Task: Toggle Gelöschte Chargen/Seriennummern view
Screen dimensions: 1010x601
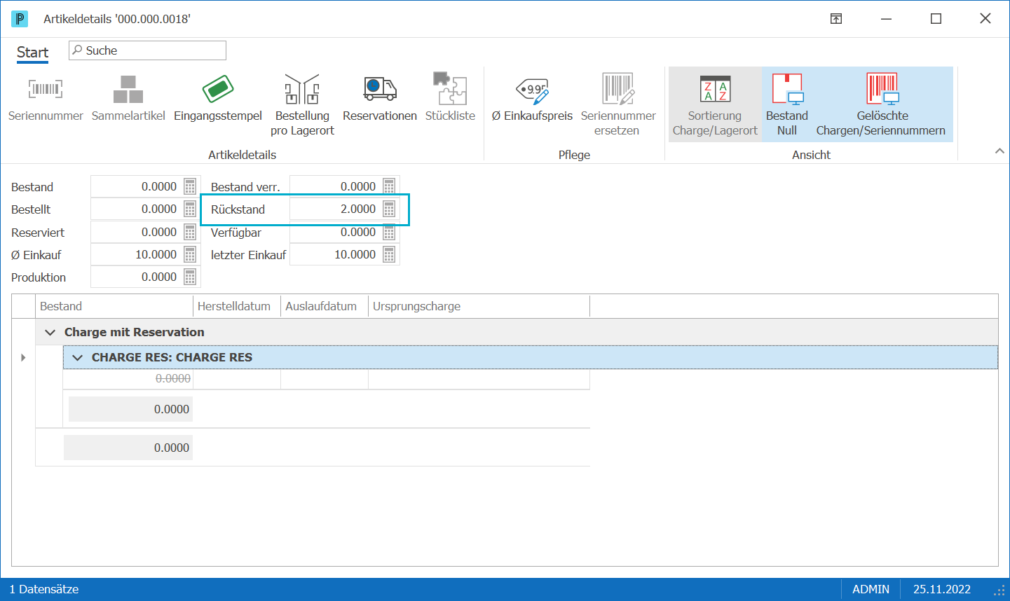Action: coord(881,105)
